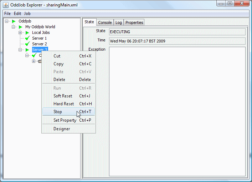Click the green arrow icon for My Oddjob World

(x=20, y=27)
